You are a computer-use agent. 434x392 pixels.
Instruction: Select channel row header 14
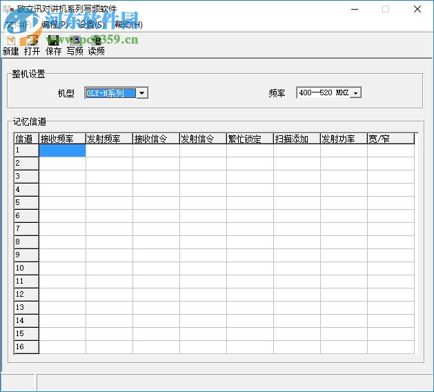[27, 321]
